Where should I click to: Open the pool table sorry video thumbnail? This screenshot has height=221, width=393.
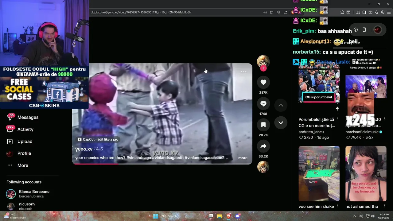319,174
